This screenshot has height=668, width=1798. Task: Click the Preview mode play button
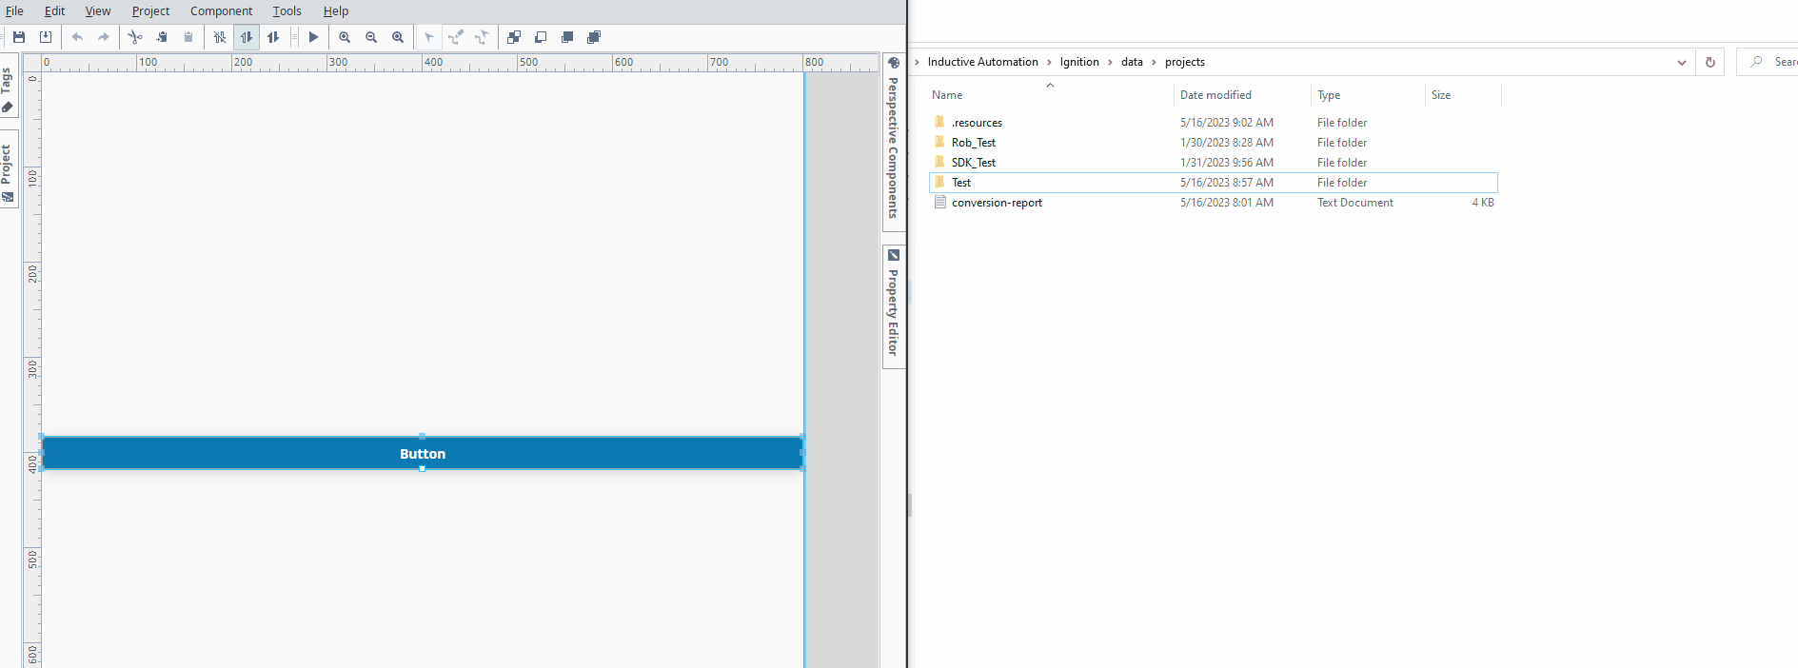313,37
